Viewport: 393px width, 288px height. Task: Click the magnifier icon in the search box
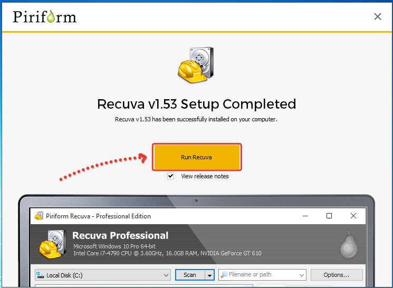click(x=224, y=275)
